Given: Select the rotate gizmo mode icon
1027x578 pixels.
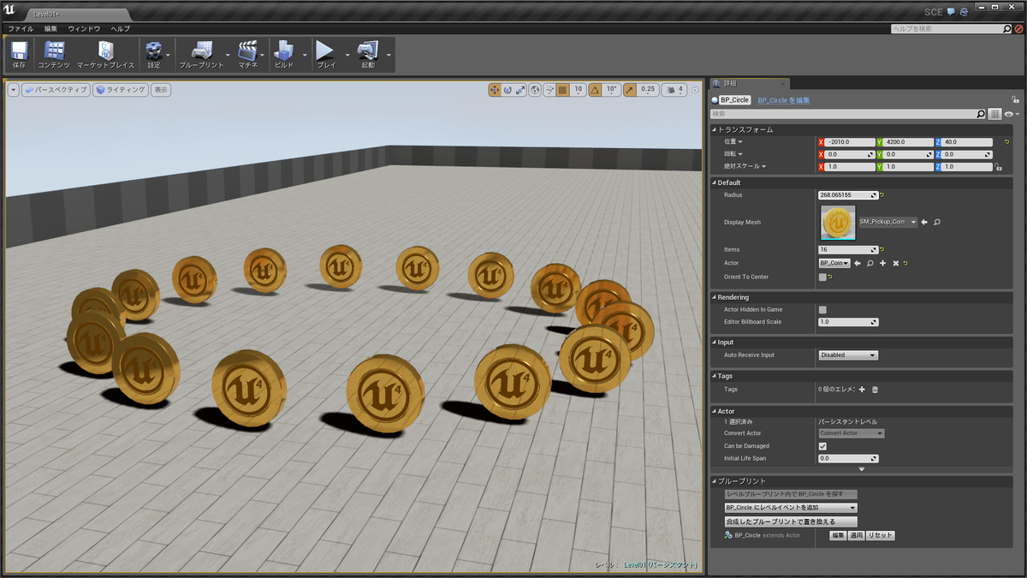Looking at the screenshot, I should (x=508, y=89).
